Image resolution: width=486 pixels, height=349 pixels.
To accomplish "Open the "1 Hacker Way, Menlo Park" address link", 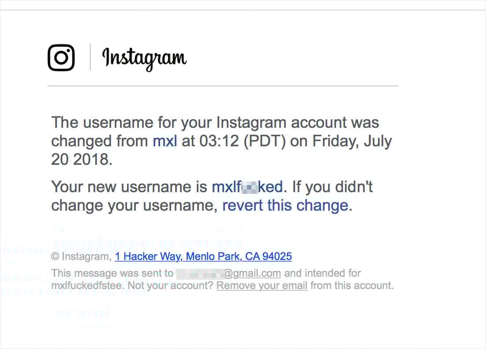I will pos(203,256).
